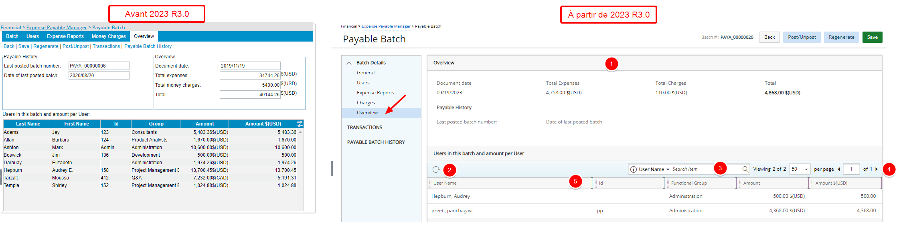
Task: Click the info icon beside User Name
Action: (x=633, y=169)
